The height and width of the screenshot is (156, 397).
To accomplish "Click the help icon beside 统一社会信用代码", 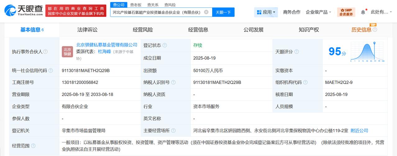I will pyautogui.click(x=51, y=71).
